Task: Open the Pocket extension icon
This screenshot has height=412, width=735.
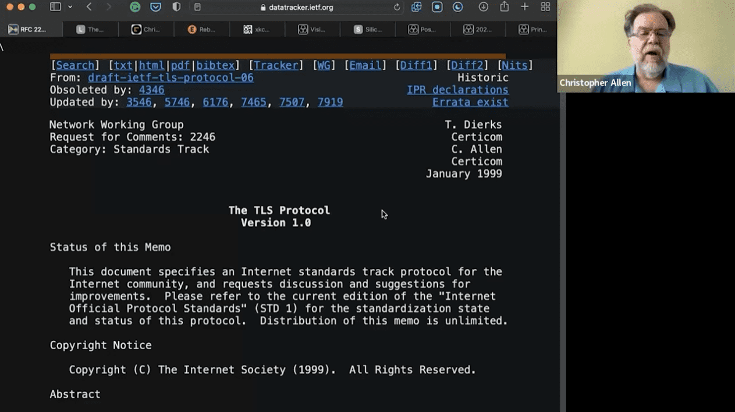Action: coord(155,7)
